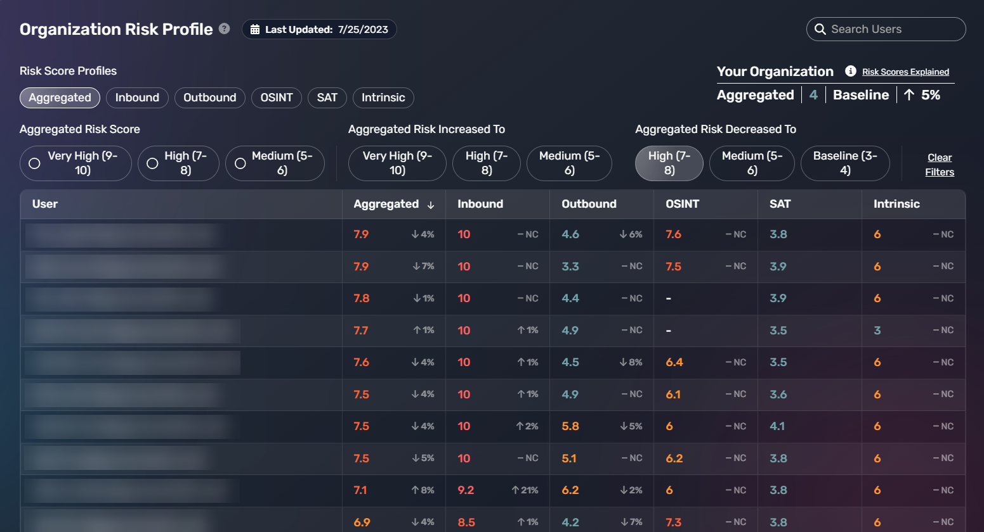Click the up arrow beside Baseline 5%
The image size is (984, 532).
click(x=909, y=95)
